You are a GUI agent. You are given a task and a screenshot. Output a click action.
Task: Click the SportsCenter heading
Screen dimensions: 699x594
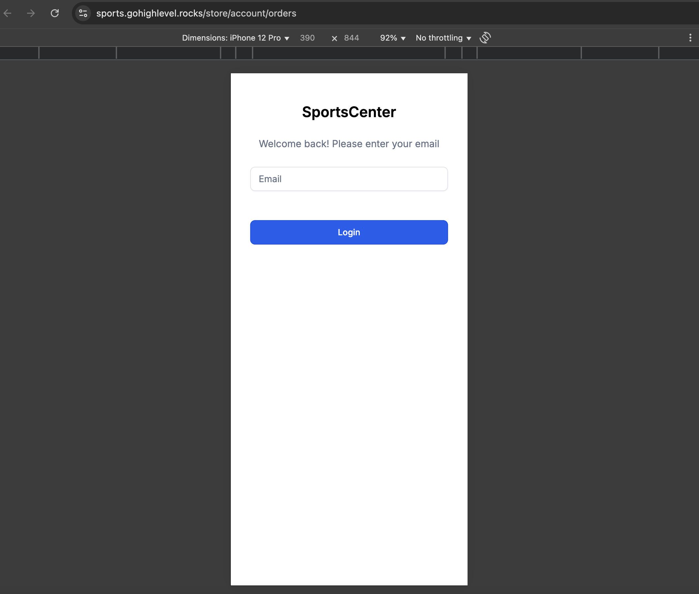click(349, 112)
